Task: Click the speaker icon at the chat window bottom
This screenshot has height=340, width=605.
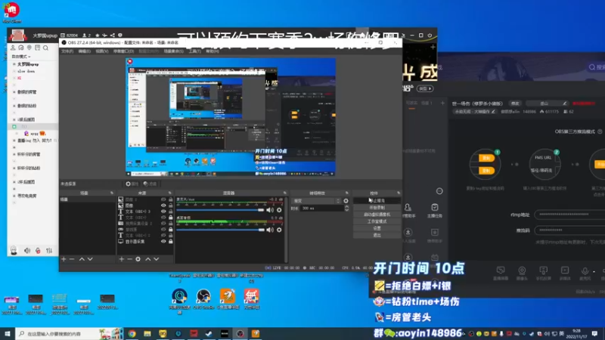Action: [x=27, y=251]
